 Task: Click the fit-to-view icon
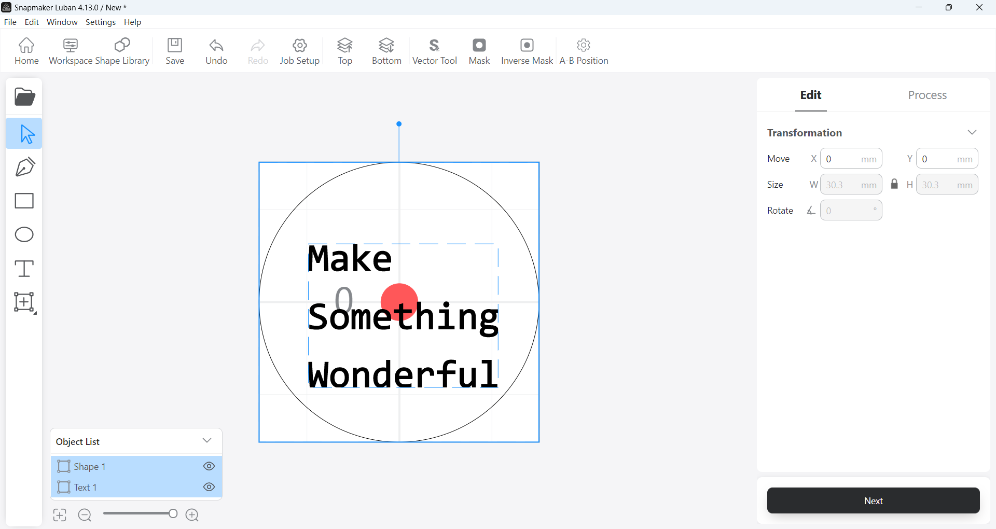tap(60, 515)
